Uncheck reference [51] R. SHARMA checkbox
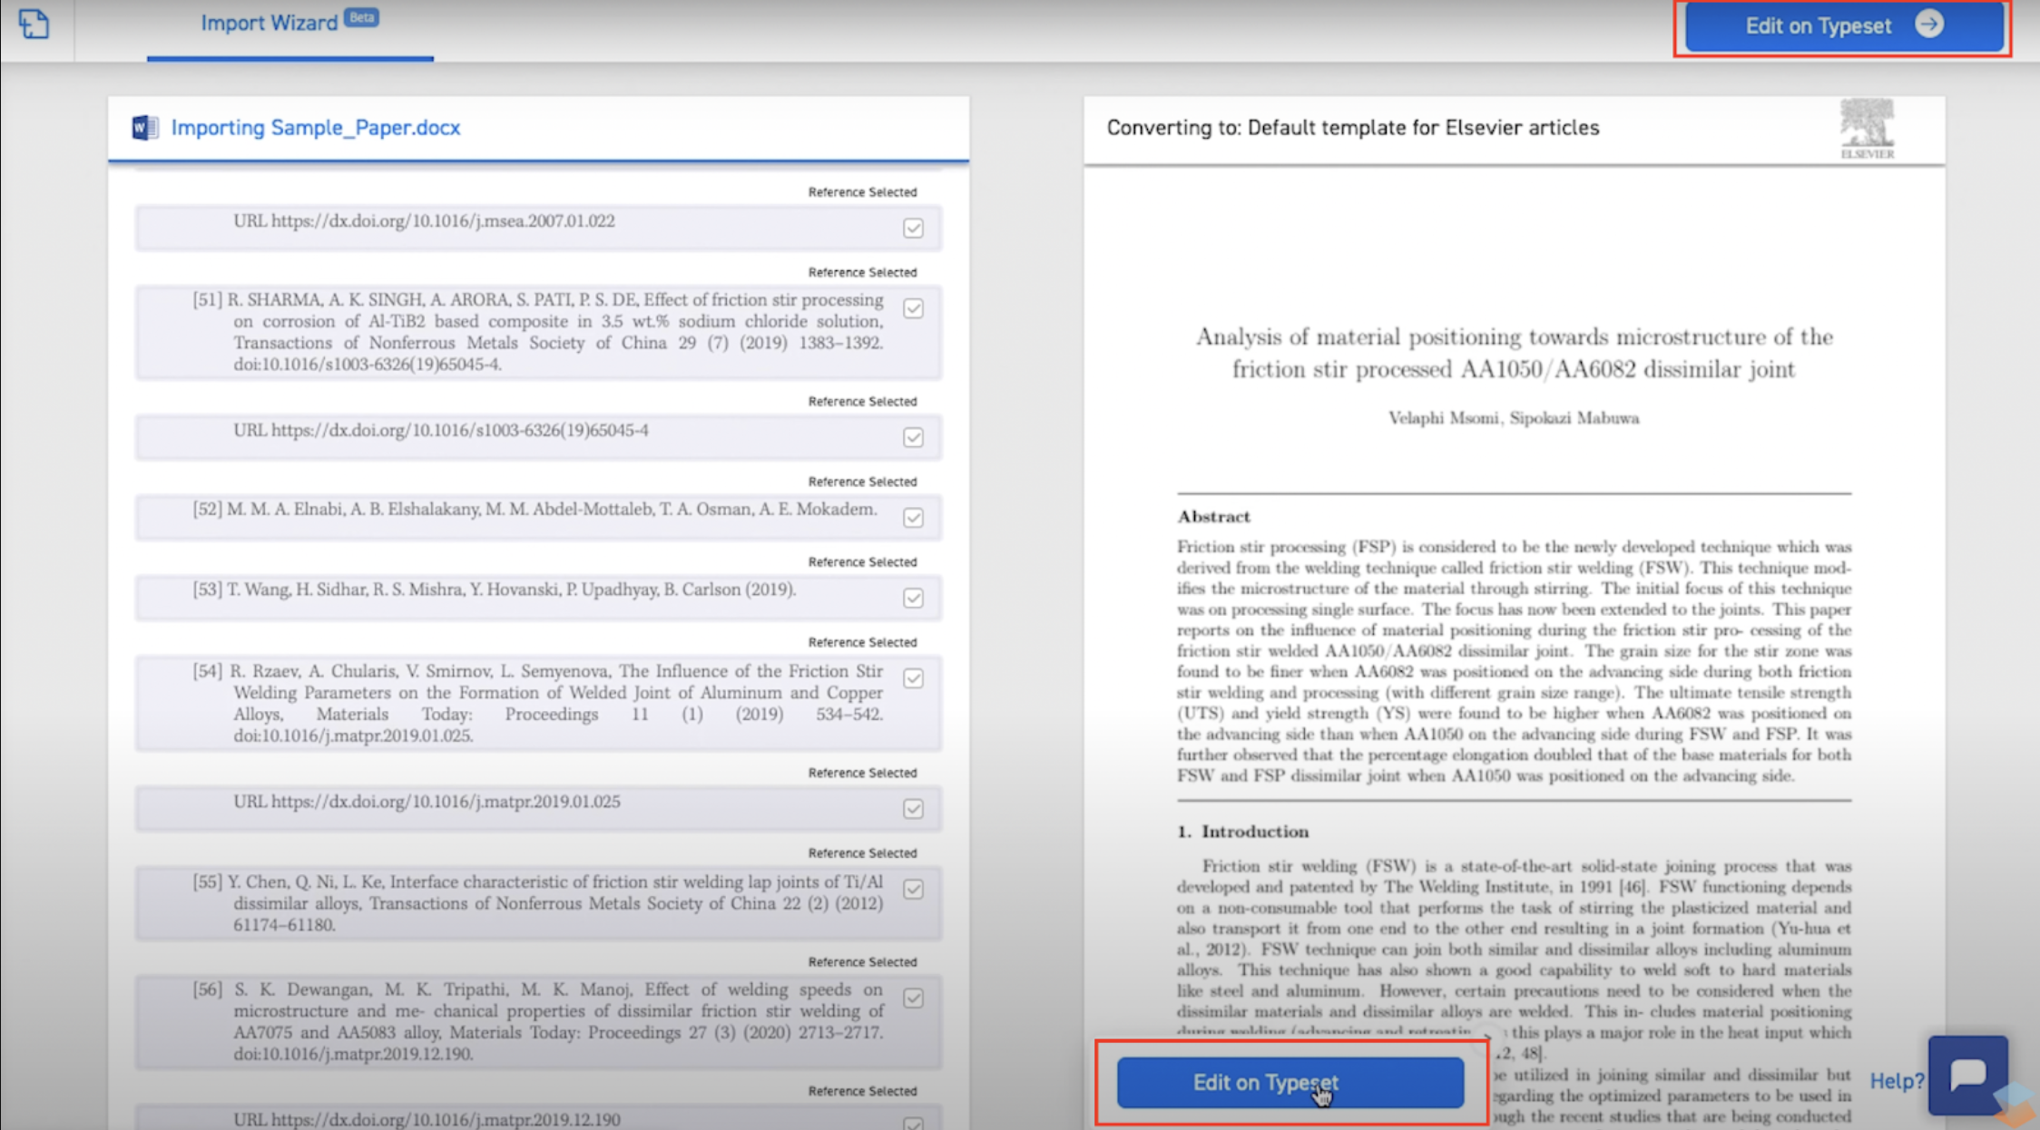This screenshot has height=1130, width=2040. pos(913,308)
